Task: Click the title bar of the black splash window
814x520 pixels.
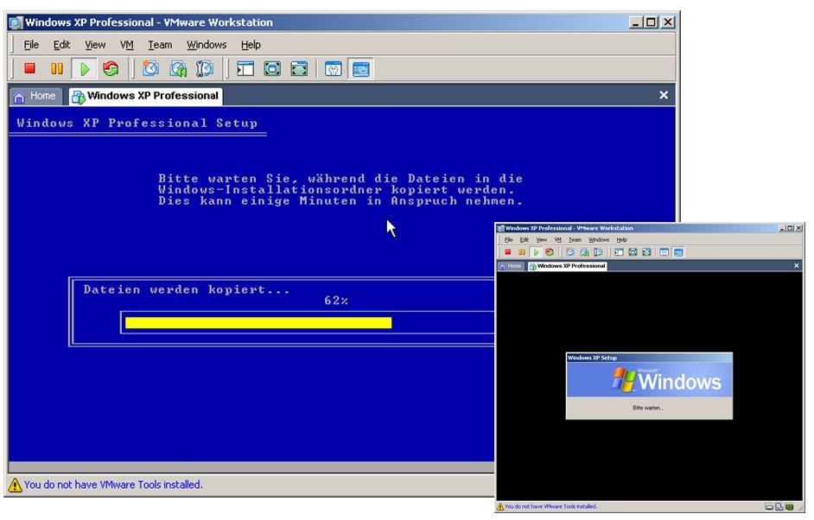Action: pyautogui.click(x=650, y=228)
